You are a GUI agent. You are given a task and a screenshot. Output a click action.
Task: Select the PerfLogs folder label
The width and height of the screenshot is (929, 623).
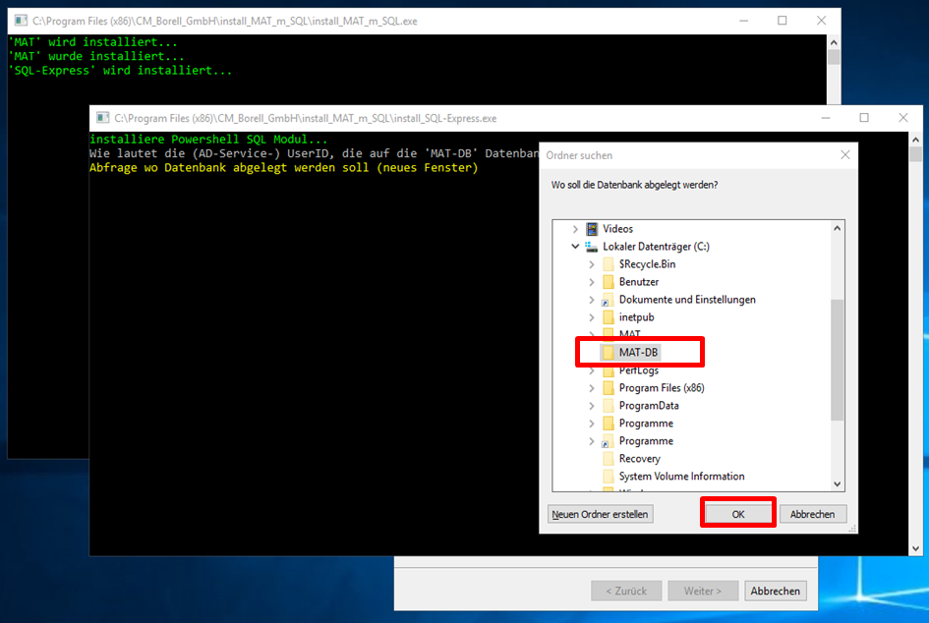(639, 371)
